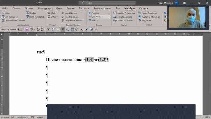The width and height of the screenshot is (211, 119).
Task: Insert symbol via omega icon
Action: (42, 29)
